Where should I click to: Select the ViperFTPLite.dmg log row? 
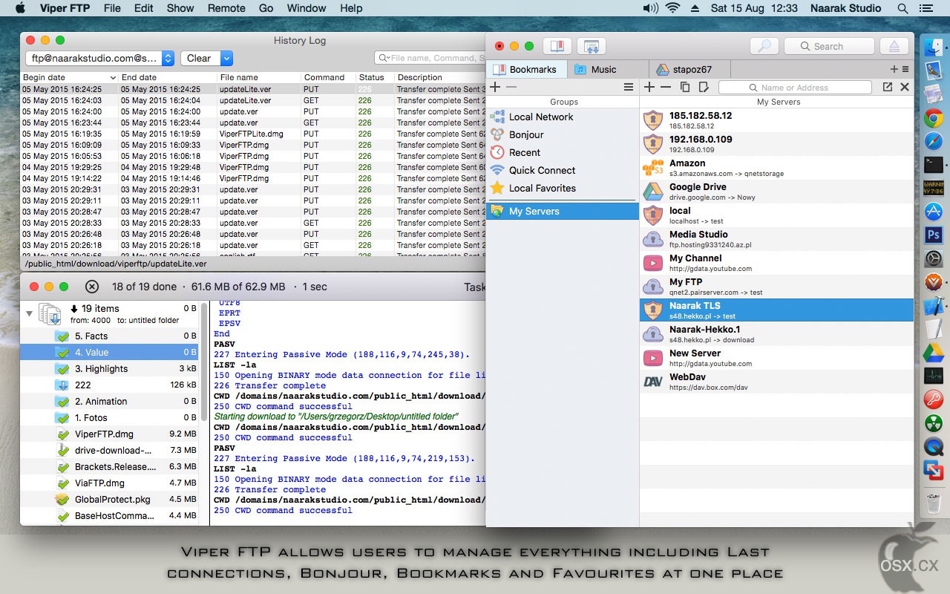click(252, 134)
